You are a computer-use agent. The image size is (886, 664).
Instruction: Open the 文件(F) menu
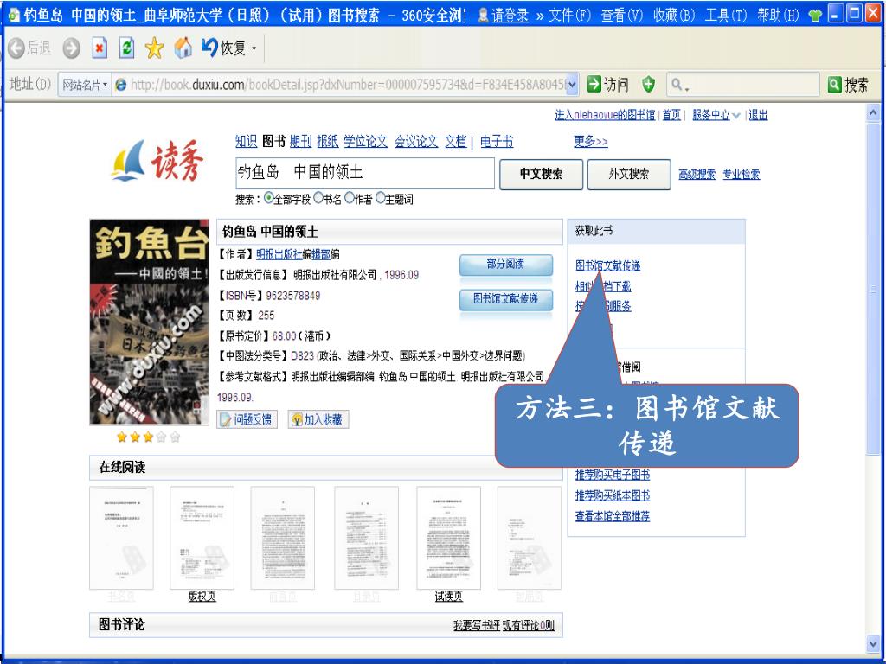pyautogui.click(x=569, y=16)
